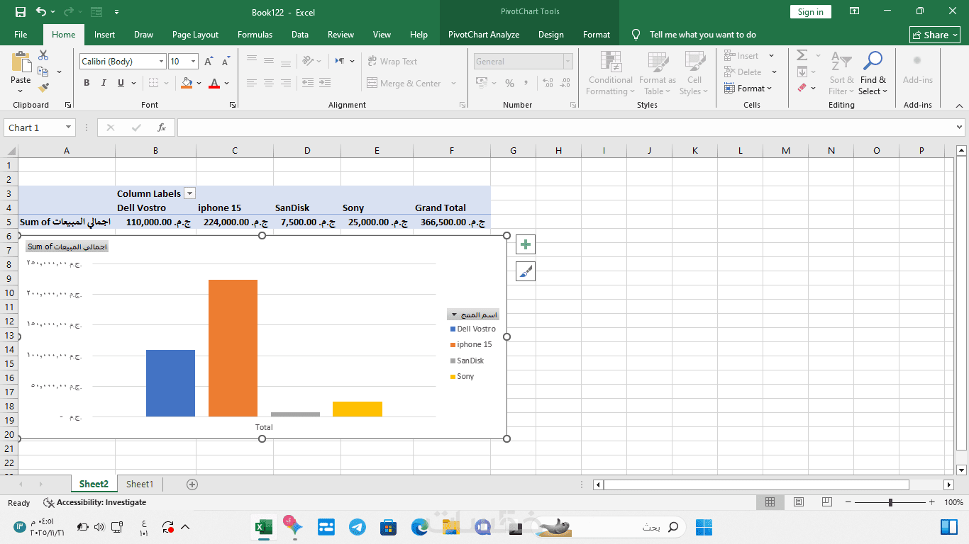Toggle Touch/Mouse Mode in Quick Access Toolbar

(96, 12)
